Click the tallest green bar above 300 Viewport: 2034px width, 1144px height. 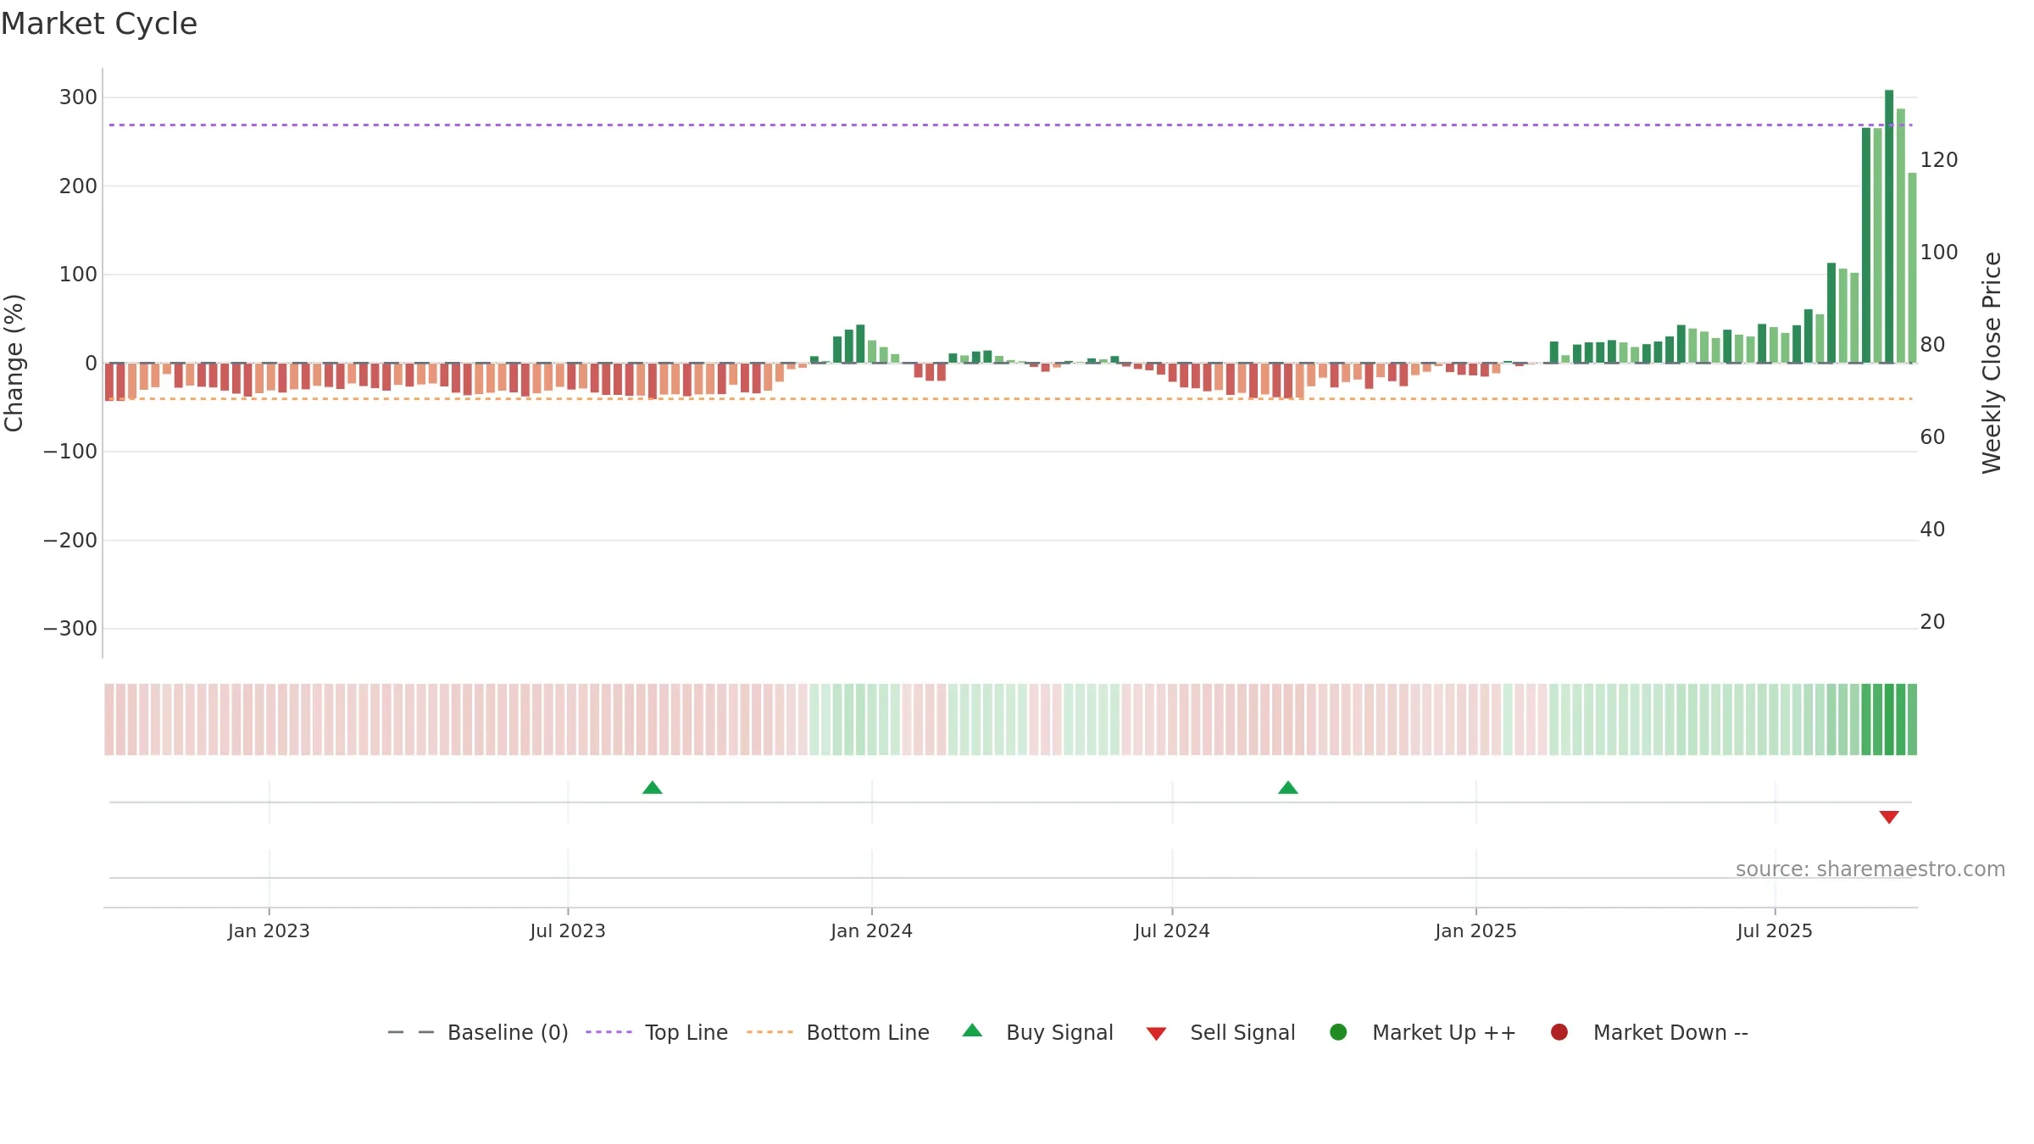coord(1889,226)
